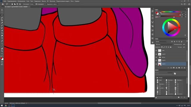Image resolution: width=191 pixels, height=107 pixels.
Task: Open the Файл menu
Action: tap(5, 1)
